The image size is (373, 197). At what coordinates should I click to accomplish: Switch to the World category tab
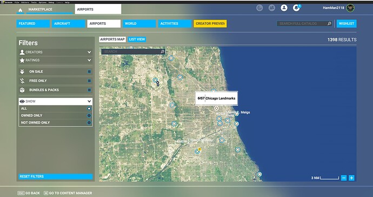click(x=139, y=24)
